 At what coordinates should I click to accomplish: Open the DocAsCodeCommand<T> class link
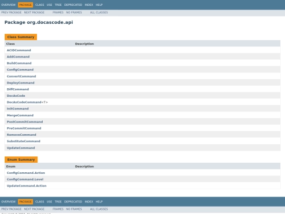(x=27, y=102)
